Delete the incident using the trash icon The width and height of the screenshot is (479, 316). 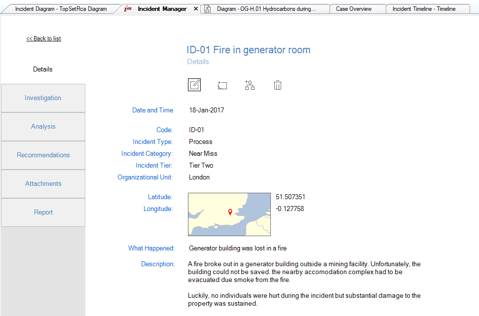[278, 85]
